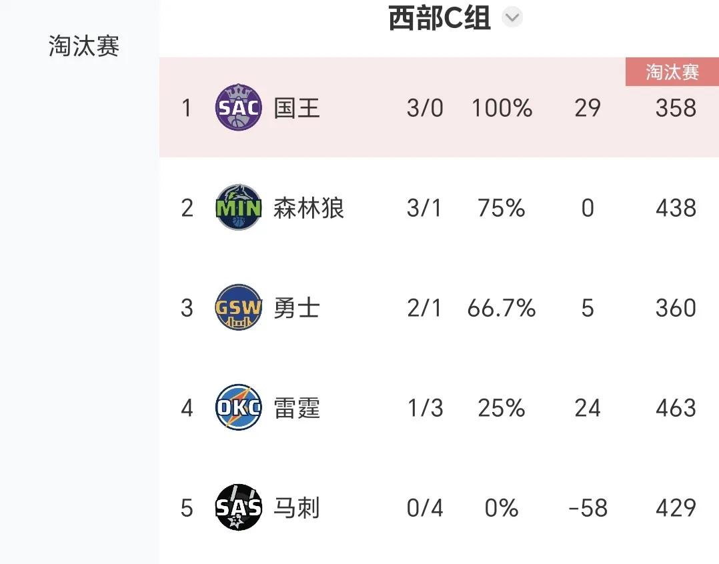
Task: Click the Timberwolves 75% win rate
Action: click(x=501, y=208)
